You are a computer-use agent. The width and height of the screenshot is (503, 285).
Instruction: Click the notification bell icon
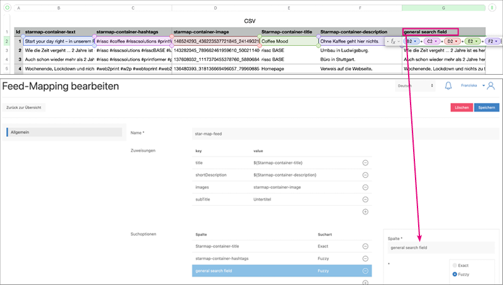point(449,85)
